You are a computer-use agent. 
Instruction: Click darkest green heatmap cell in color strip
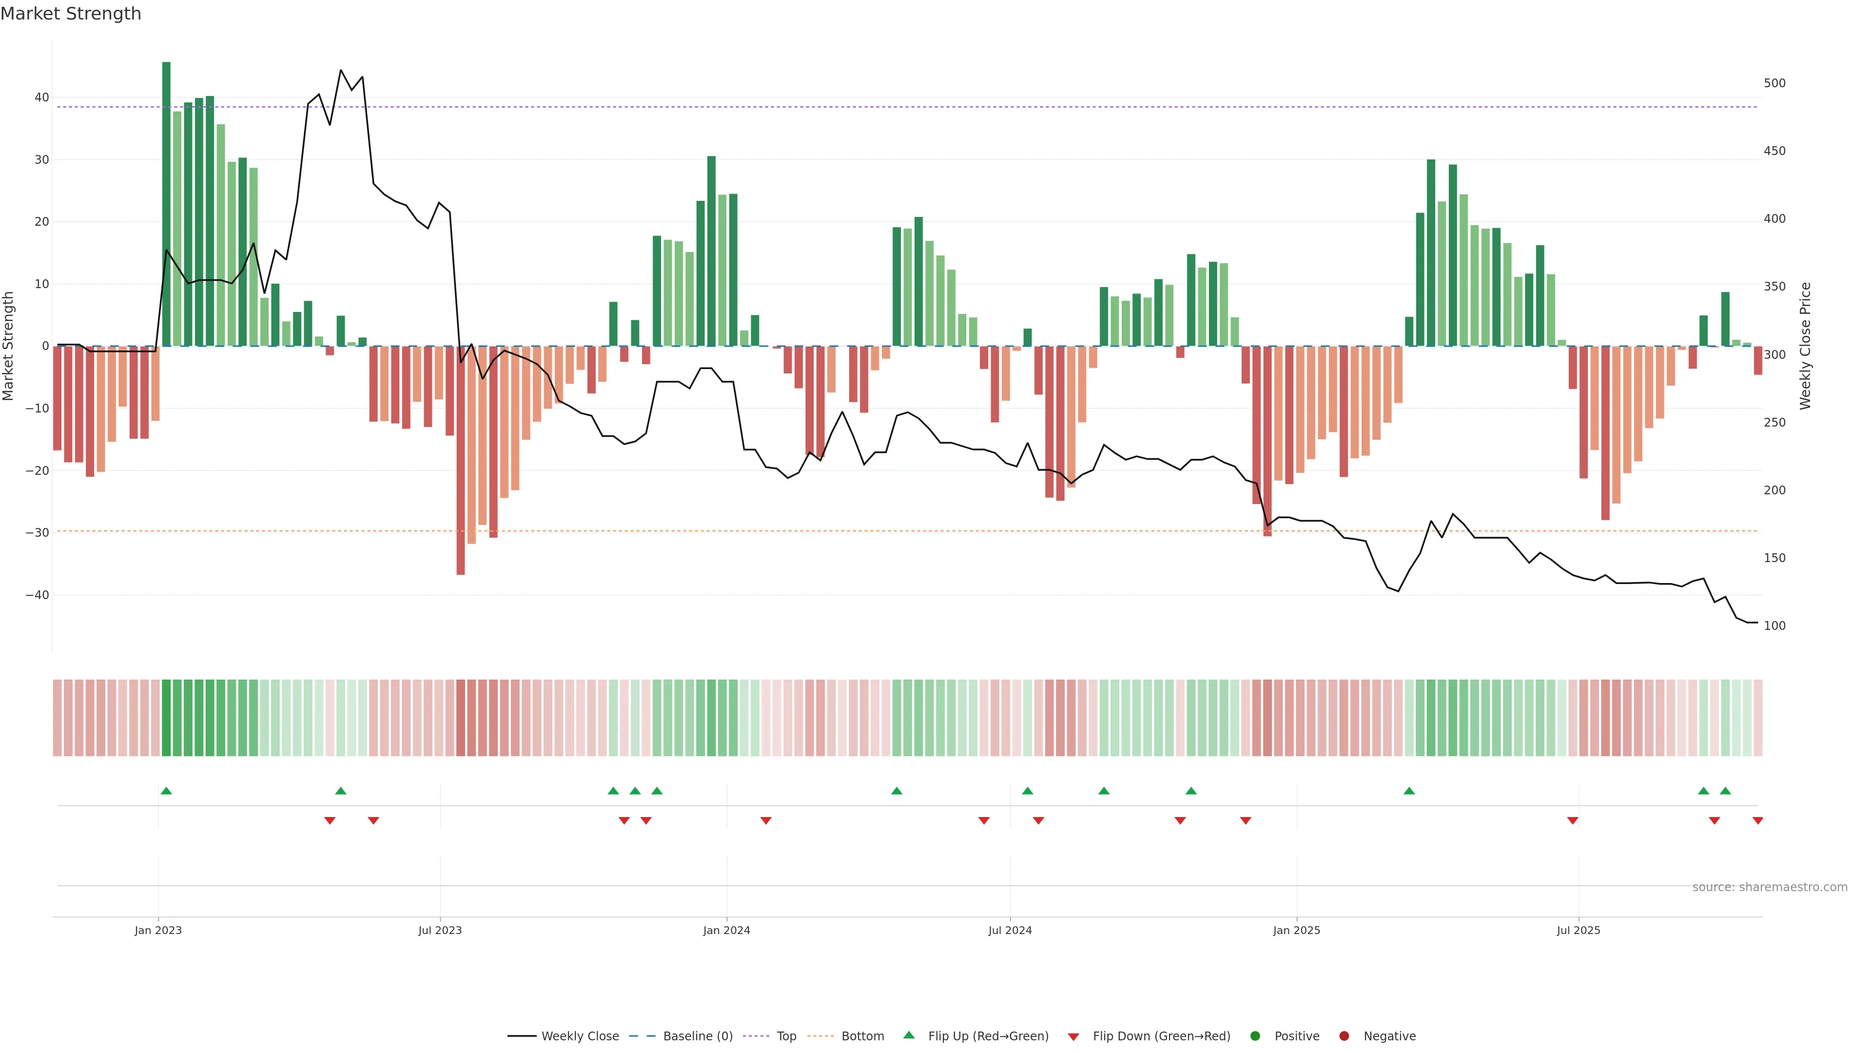166,717
